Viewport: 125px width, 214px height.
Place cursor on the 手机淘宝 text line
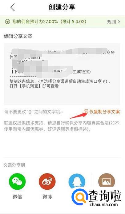(34, 86)
